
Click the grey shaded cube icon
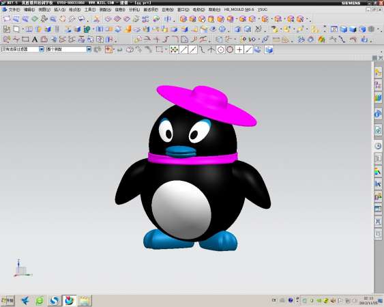[371, 29]
